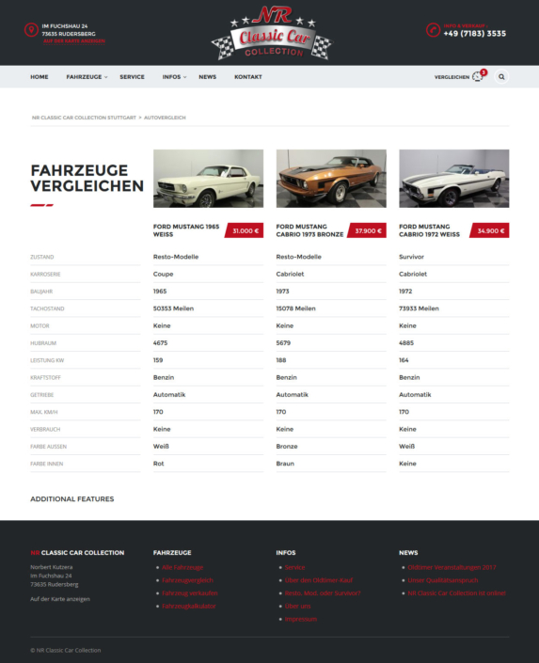539x663 pixels.
Task: Open the search magnifier icon
Action: click(x=501, y=77)
